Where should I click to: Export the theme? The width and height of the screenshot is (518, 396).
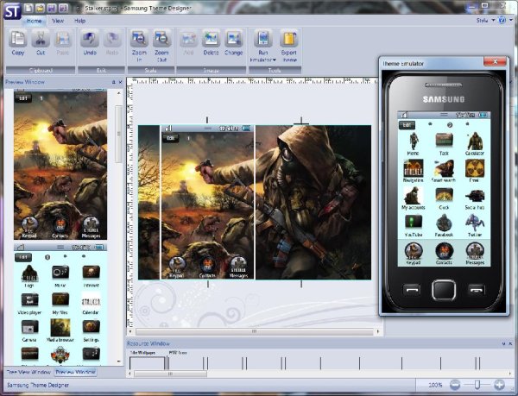[288, 39]
